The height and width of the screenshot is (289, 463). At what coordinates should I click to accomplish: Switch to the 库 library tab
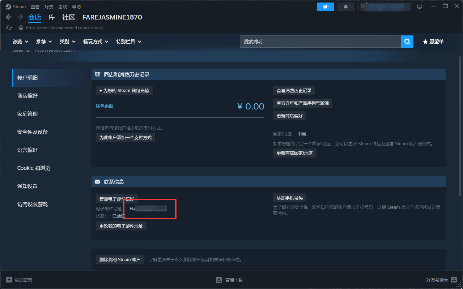pyautogui.click(x=52, y=17)
